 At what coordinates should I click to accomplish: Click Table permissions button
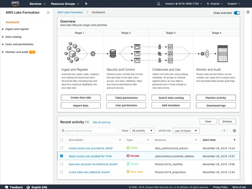tap(126, 97)
